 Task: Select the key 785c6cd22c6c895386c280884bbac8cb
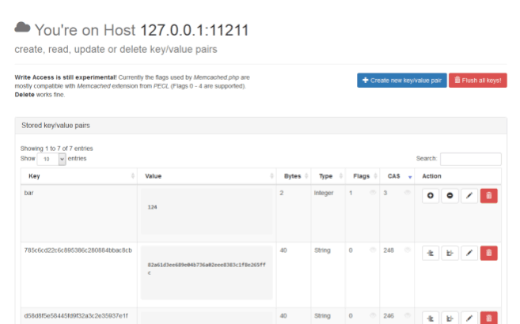coord(78,251)
